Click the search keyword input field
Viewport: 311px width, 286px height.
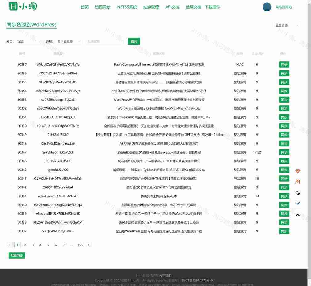click(x=104, y=41)
